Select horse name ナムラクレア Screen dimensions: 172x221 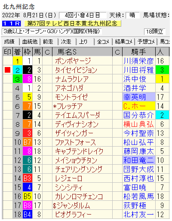(x=72, y=79)
